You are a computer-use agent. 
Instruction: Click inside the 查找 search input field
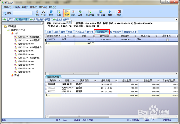pos(21,13)
